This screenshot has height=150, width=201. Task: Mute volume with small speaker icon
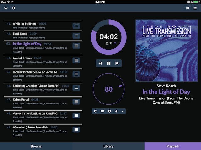[123, 111]
